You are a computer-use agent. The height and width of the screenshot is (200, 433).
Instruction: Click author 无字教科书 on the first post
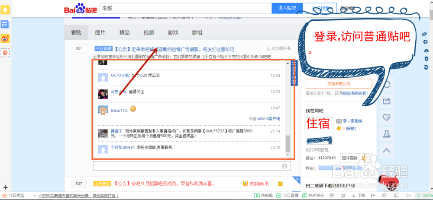tap(281, 48)
